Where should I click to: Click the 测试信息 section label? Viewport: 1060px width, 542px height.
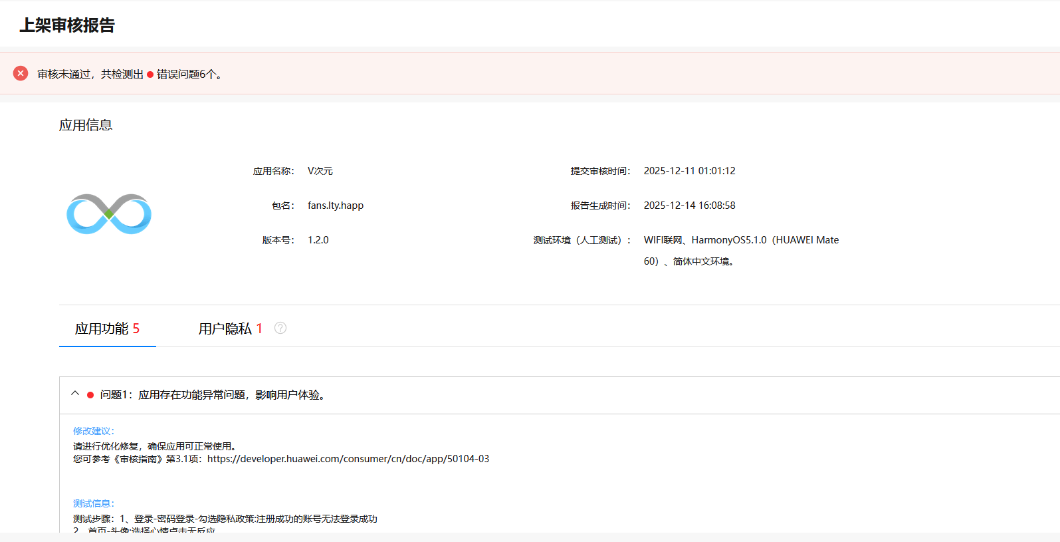click(x=94, y=503)
